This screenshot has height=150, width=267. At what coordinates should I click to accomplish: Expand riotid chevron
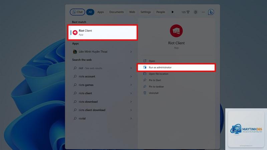click(131, 118)
